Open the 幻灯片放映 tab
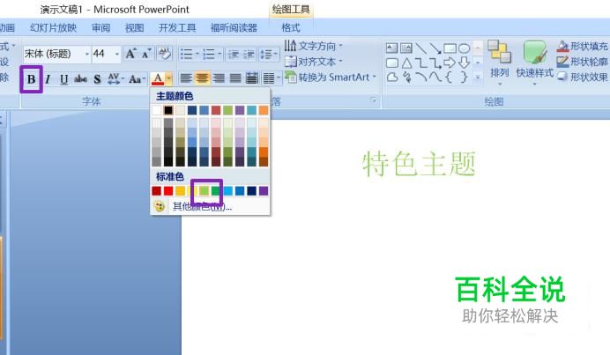 pos(53,28)
